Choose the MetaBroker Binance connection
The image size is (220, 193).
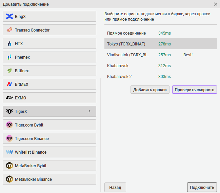tap(49, 179)
